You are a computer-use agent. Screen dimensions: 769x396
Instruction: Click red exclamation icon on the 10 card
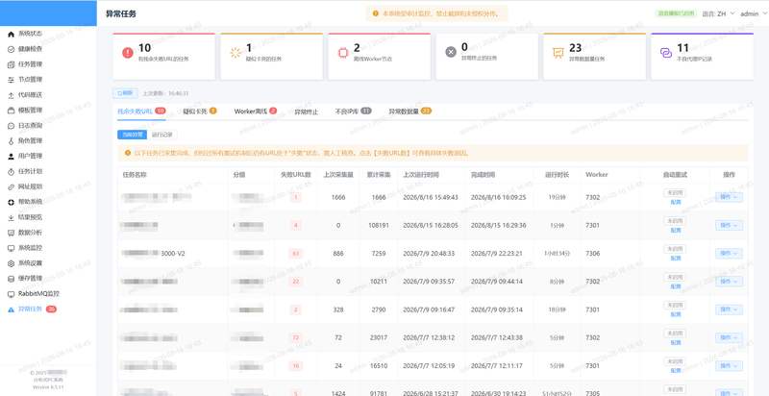click(128, 53)
